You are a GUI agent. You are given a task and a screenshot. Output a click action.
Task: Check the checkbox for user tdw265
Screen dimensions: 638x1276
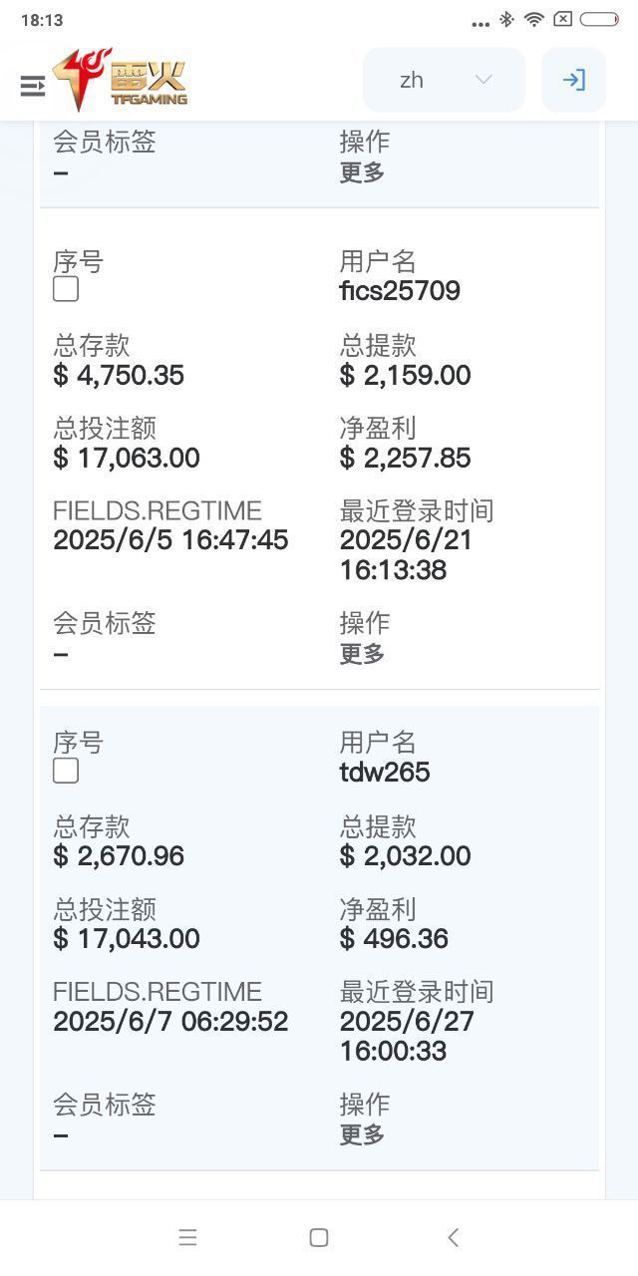tap(66, 771)
